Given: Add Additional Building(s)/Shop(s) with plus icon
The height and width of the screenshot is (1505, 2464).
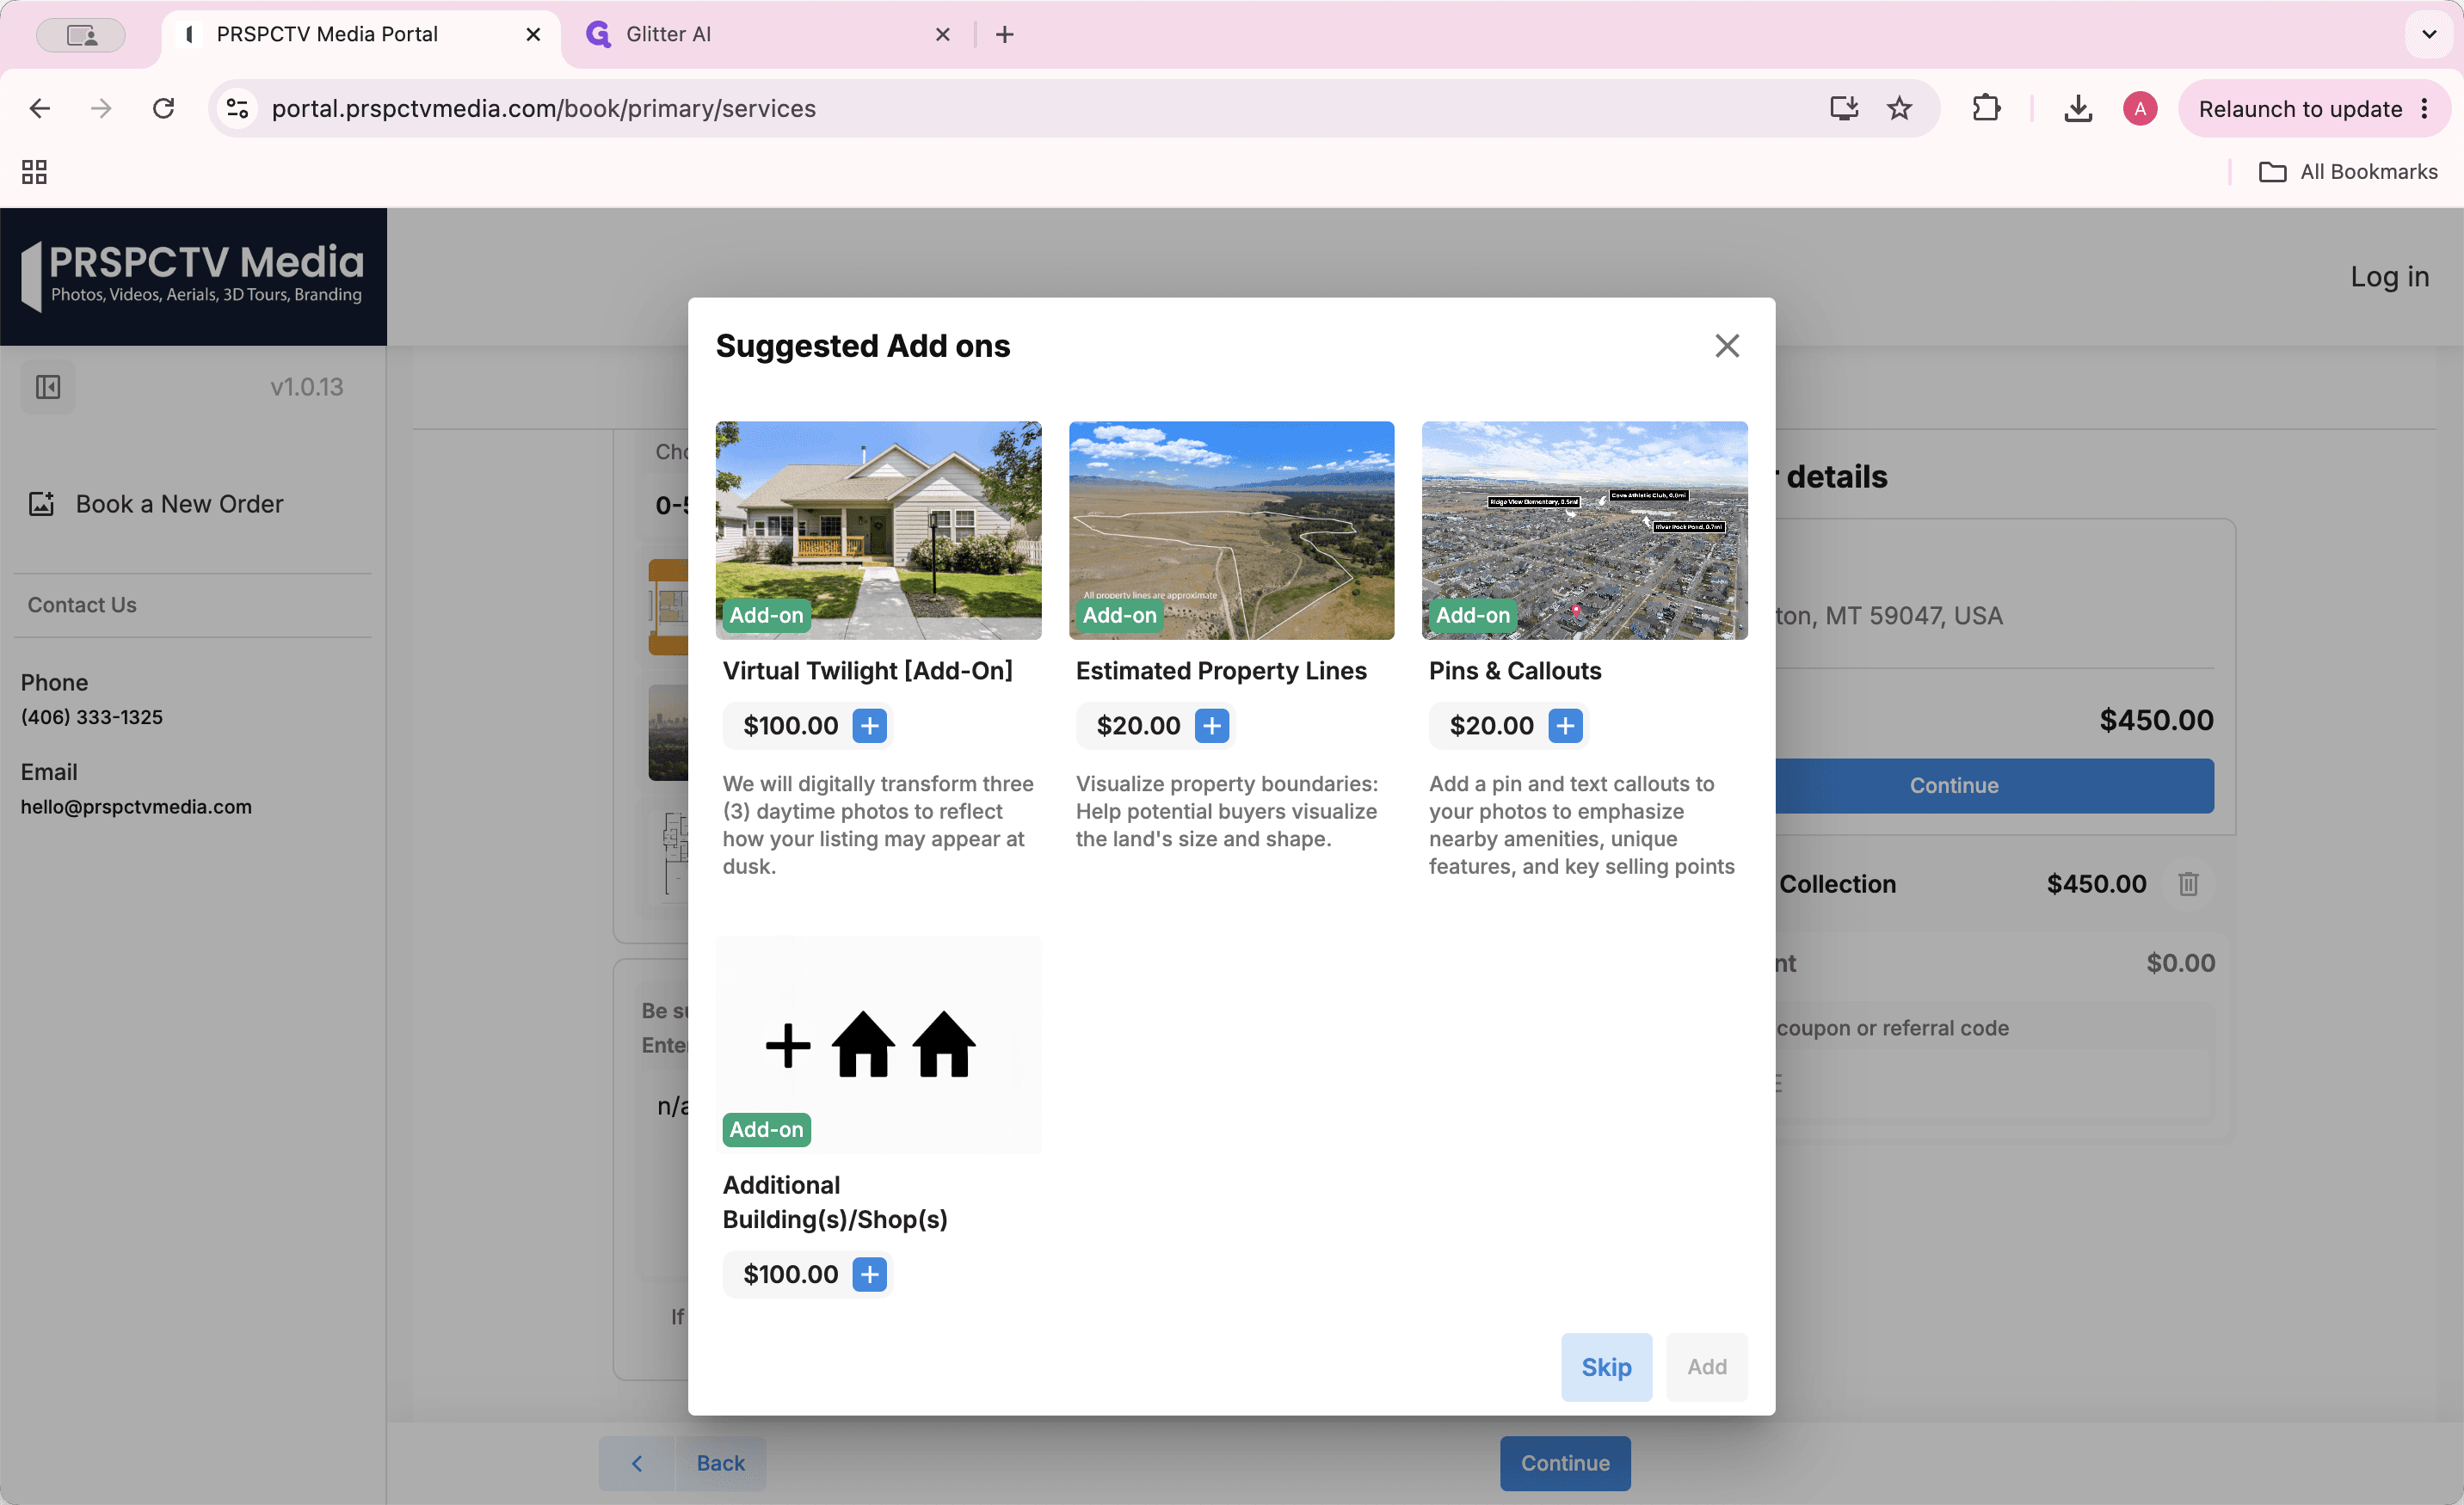Looking at the screenshot, I should pos(869,1275).
